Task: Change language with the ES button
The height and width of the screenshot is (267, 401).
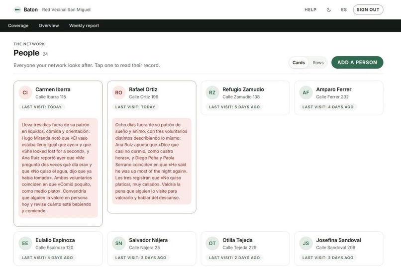Action: pyautogui.click(x=344, y=10)
